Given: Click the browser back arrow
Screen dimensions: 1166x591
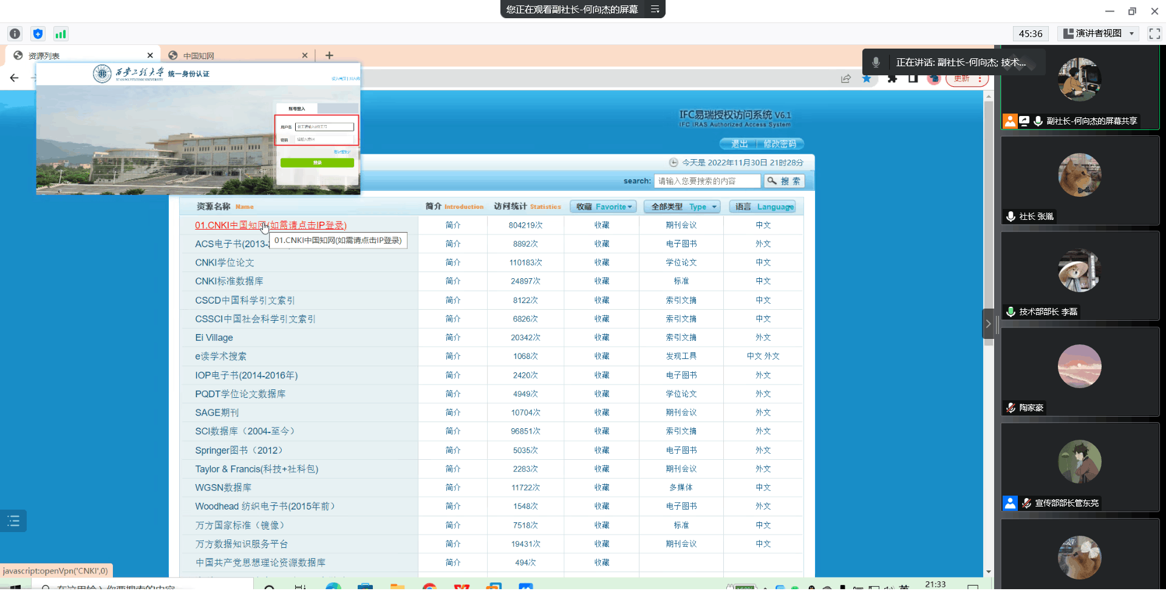Looking at the screenshot, I should (15, 78).
